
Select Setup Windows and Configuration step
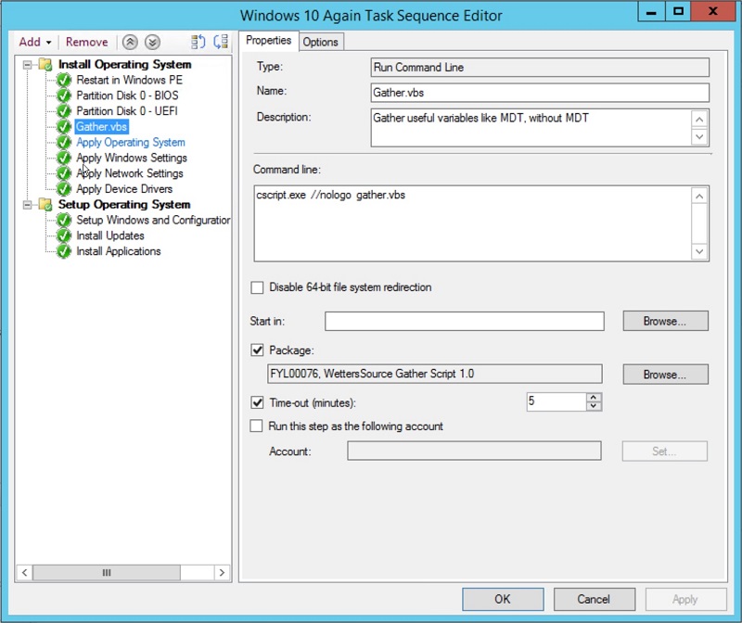[x=153, y=220]
